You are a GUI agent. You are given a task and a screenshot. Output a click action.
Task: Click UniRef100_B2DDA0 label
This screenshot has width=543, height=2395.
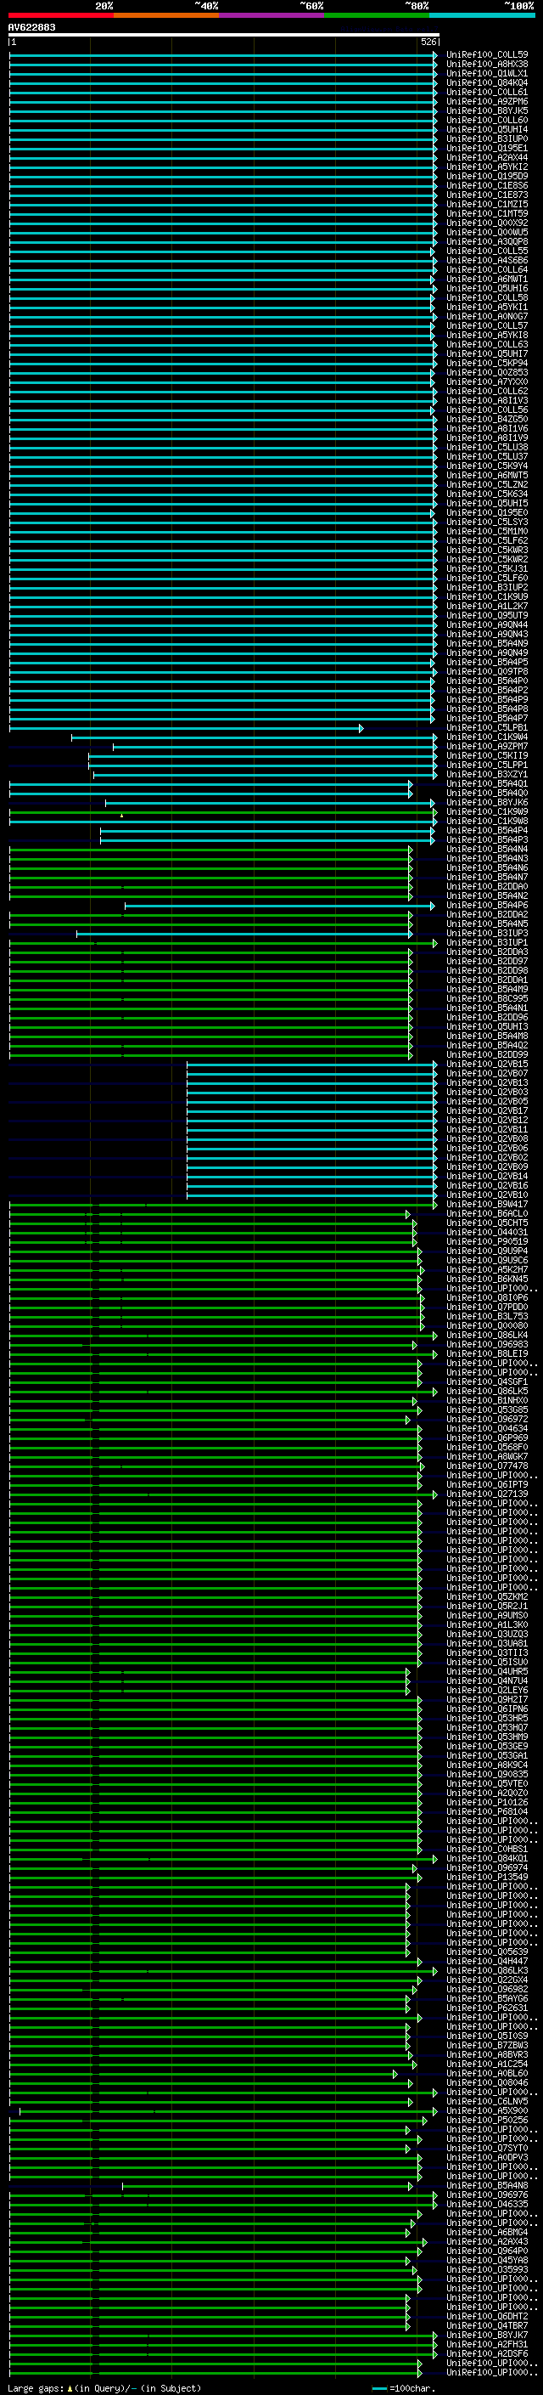(487, 887)
